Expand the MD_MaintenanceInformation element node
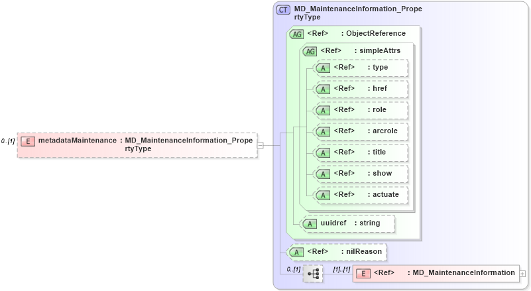Screen dimensions: 531x291 522,274
